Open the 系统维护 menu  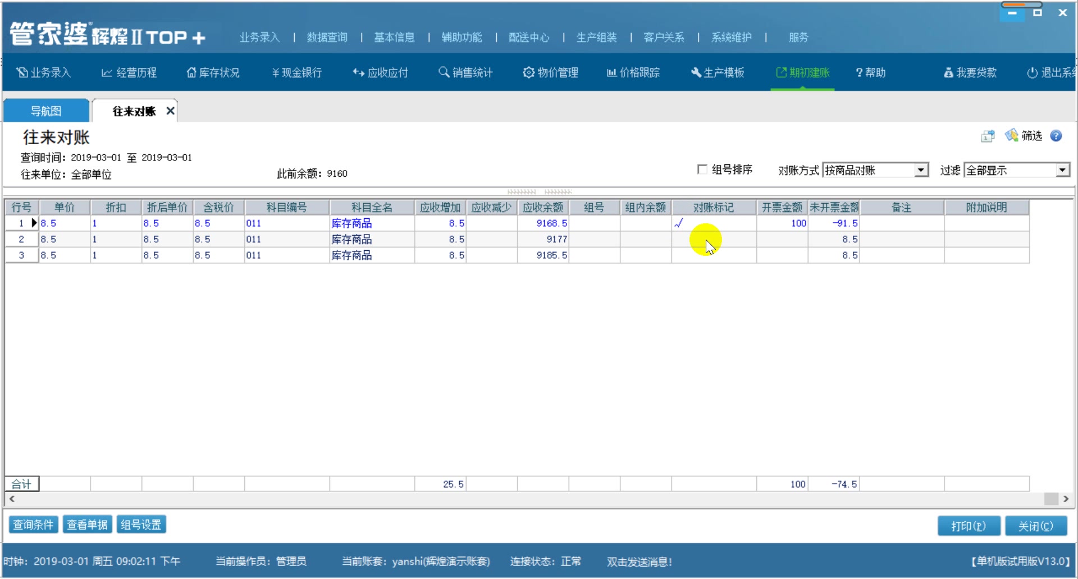[731, 38]
